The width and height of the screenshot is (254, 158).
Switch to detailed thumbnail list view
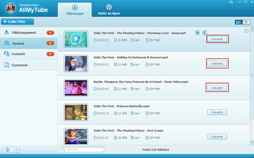(239, 22)
